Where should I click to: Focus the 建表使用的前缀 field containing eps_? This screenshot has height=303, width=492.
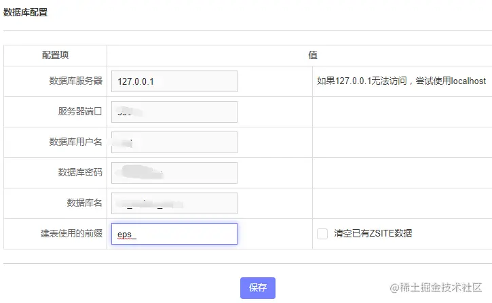(x=174, y=234)
